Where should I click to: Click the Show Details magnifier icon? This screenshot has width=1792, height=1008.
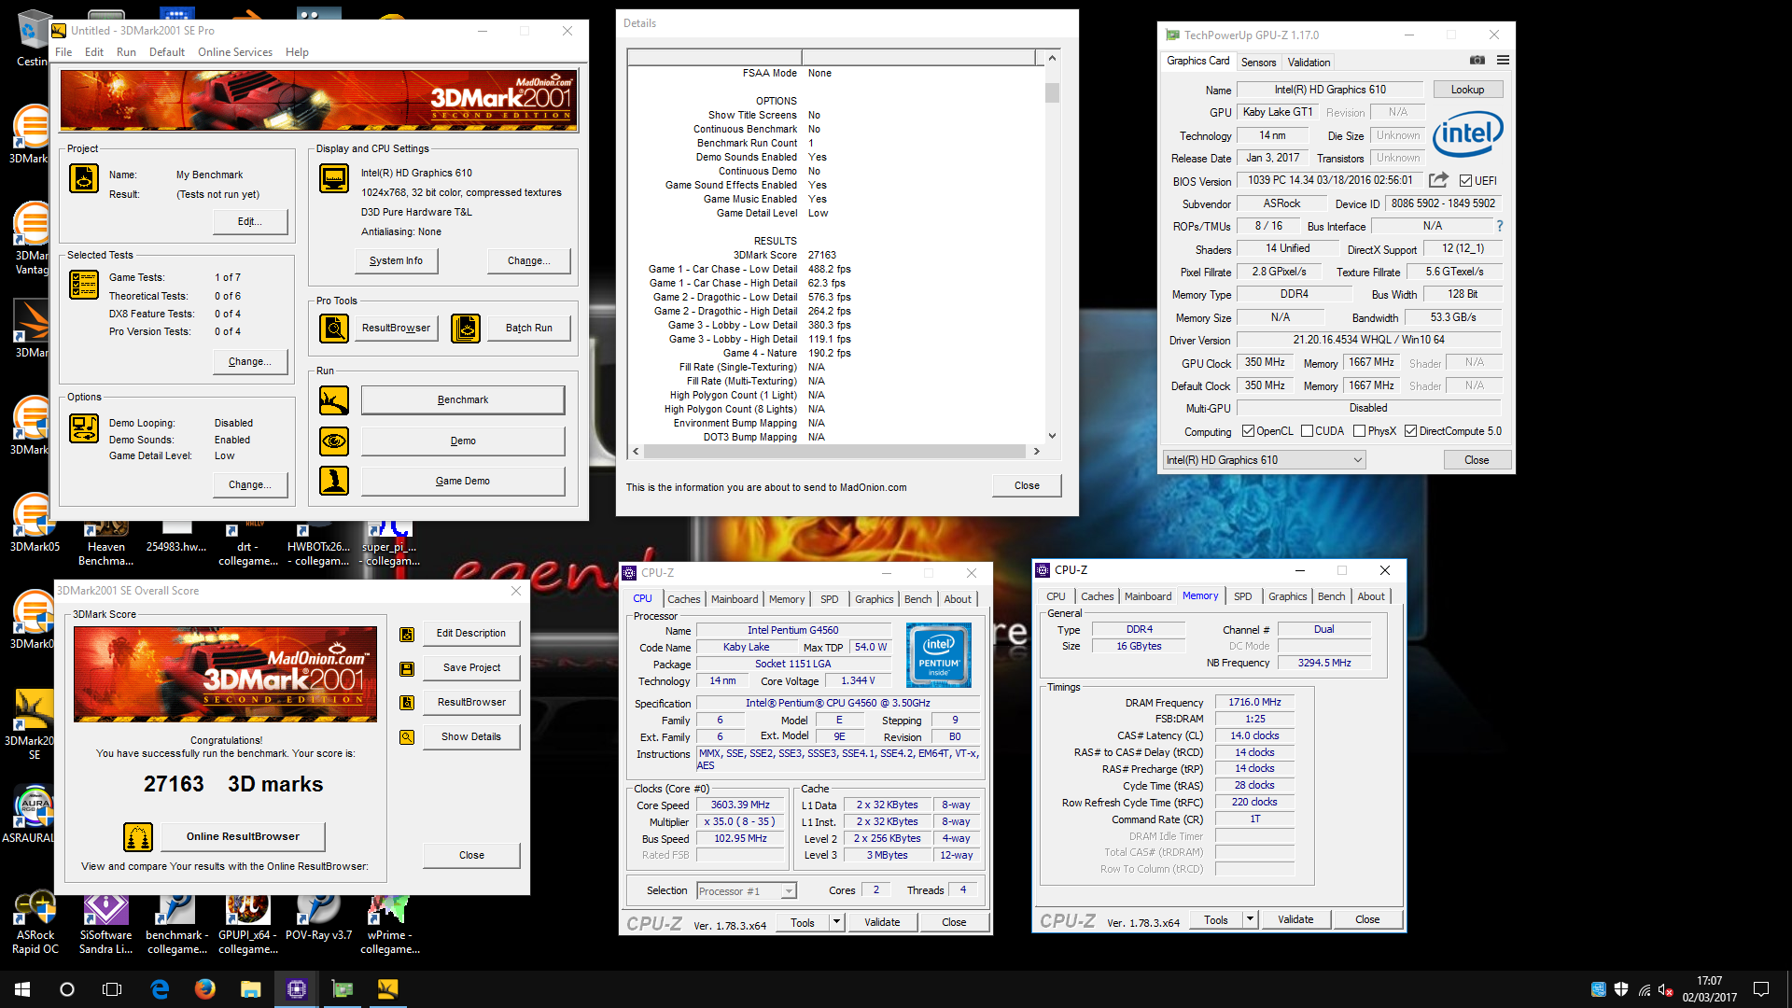click(407, 737)
